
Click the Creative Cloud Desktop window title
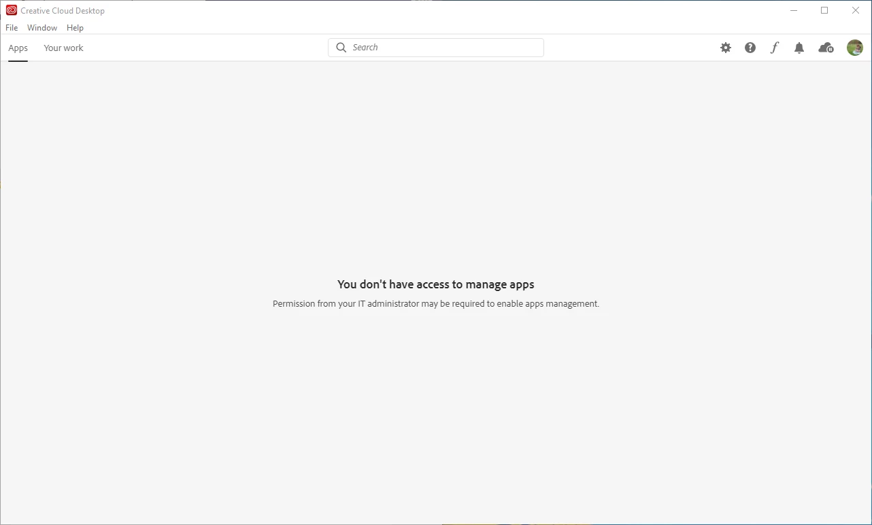click(x=63, y=11)
